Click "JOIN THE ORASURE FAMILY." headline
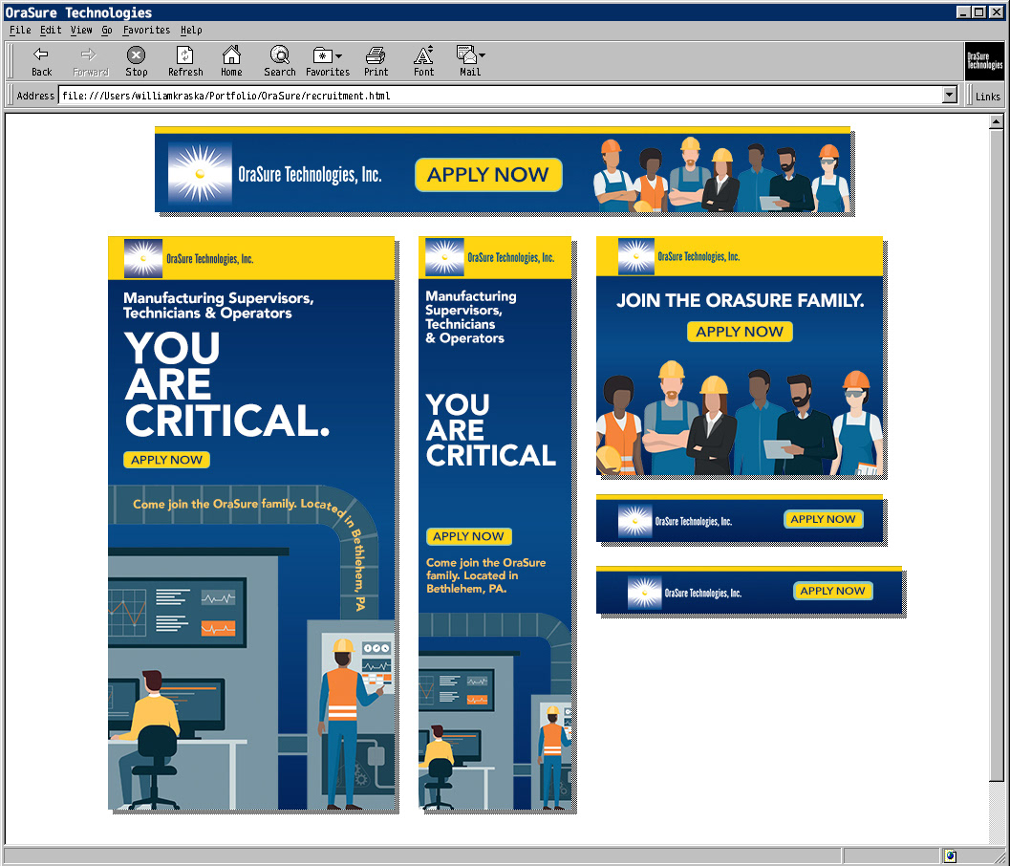This screenshot has width=1010, height=866. [x=741, y=300]
